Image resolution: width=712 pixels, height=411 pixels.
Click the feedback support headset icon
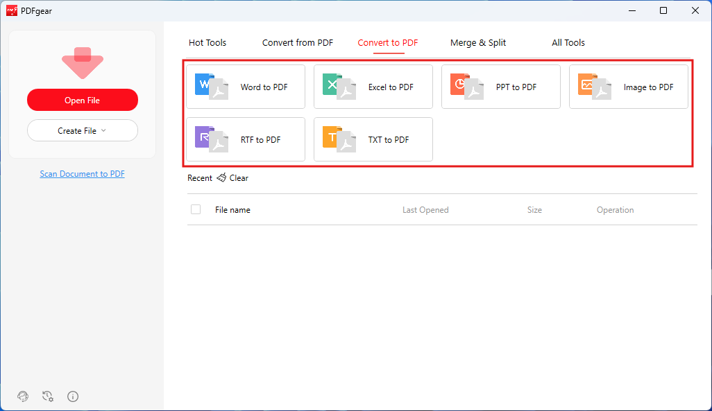click(x=23, y=396)
